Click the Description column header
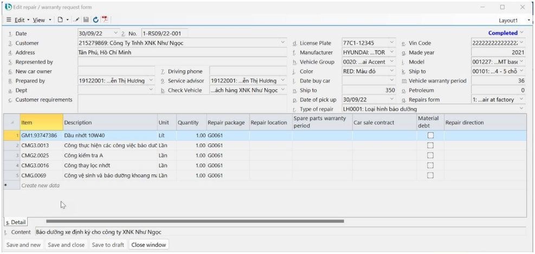This screenshot has height=254, width=535. pyautogui.click(x=110, y=122)
